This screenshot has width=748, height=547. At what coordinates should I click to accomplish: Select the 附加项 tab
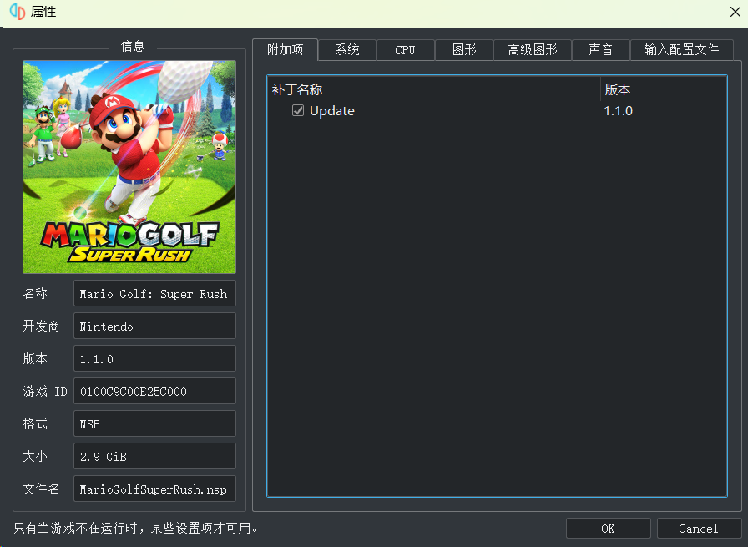(x=285, y=49)
